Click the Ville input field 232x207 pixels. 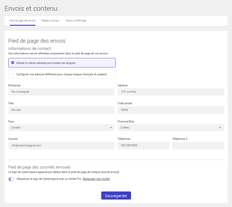click(61, 110)
